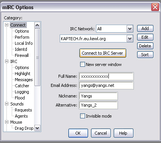Open Local Info settings
Viewport: 161px width, 143px height.
click(24, 43)
